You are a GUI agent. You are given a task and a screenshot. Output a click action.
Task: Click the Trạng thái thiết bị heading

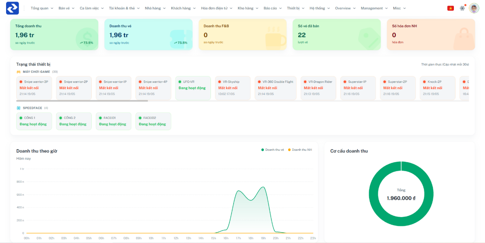[x=33, y=64]
